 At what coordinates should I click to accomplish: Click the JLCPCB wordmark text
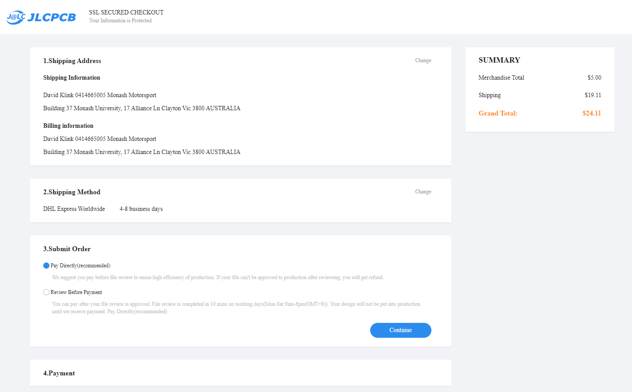coord(52,17)
